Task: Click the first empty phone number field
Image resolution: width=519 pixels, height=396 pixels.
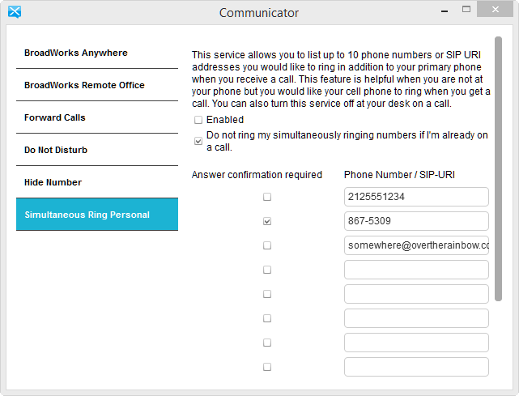Action: pyautogui.click(x=416, y=270)
